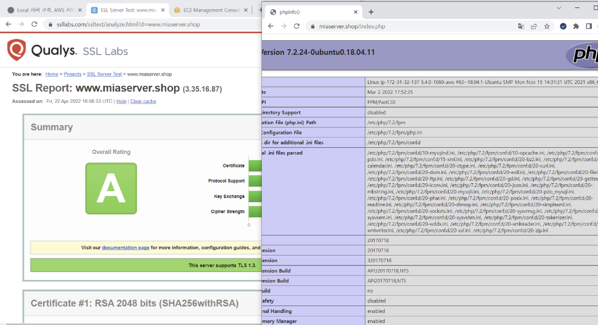The width and height of the screenshot is (598, 325).
Task: Click the Hide link next to assessed date
Action: [121, 102]
